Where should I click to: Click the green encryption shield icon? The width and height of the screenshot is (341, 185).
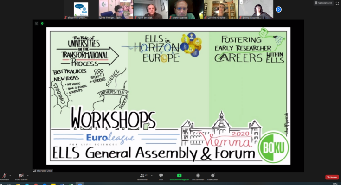(42, 23)
